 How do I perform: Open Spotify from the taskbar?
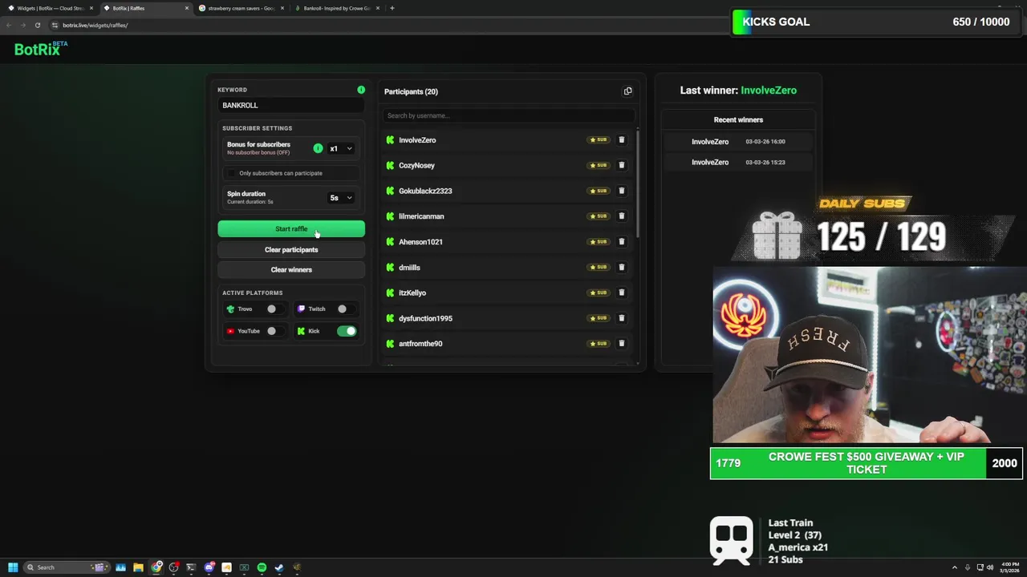coord(262,567)
